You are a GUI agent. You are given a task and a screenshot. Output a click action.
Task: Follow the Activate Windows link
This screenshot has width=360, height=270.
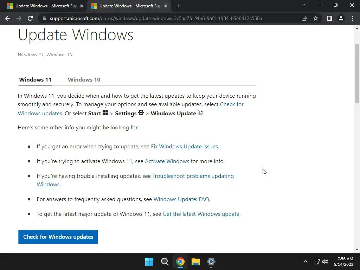167,161
